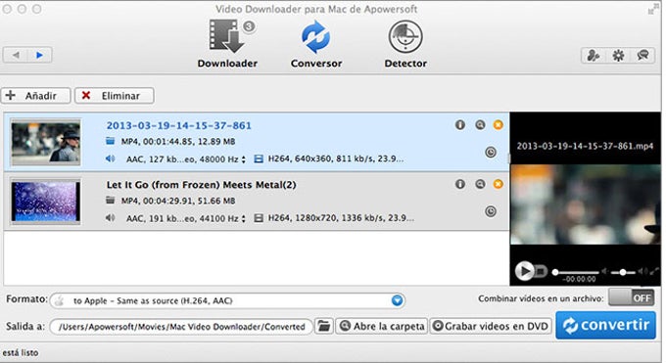
Task: Click the window fullscreen arrows icon
Action: coord(653,9)
